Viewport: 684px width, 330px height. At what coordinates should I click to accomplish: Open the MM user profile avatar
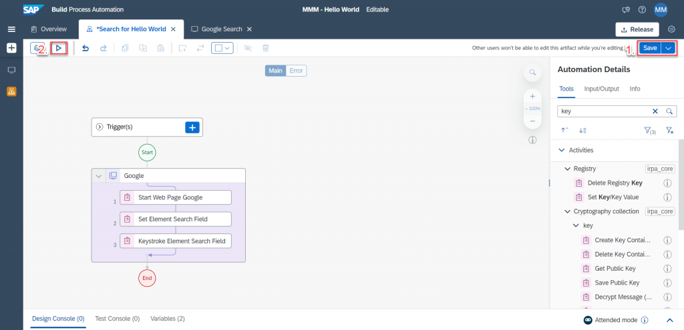661,9
